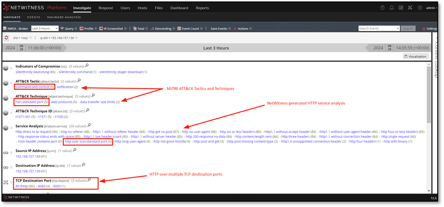444x207 pixels.
Task: Open the Actions dropdown menu
Action: point(241,29)
